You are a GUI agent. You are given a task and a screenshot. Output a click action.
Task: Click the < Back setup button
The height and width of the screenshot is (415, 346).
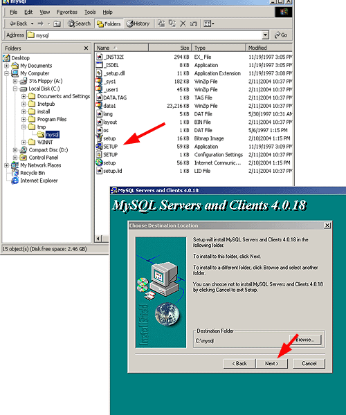click(239, 364)
